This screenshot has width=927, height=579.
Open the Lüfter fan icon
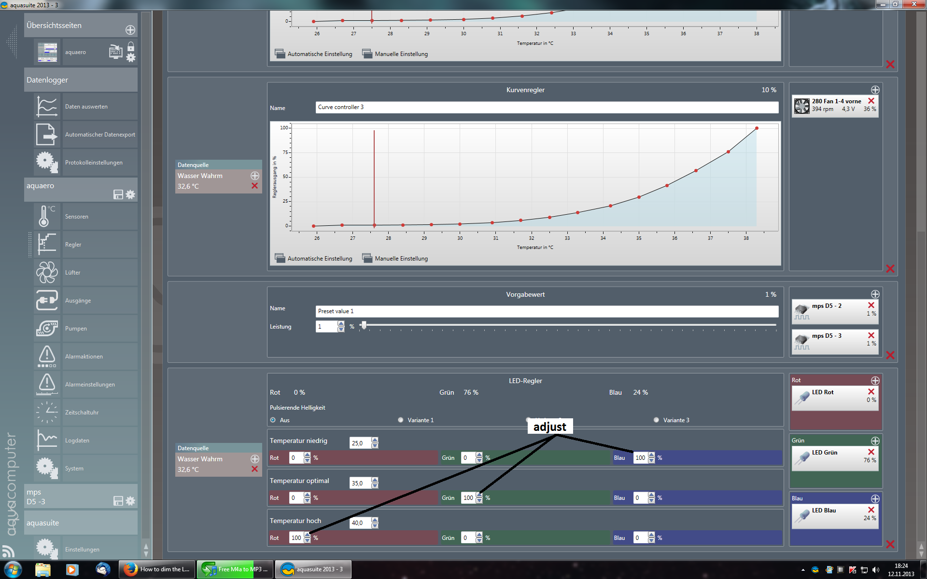point(47,273)
